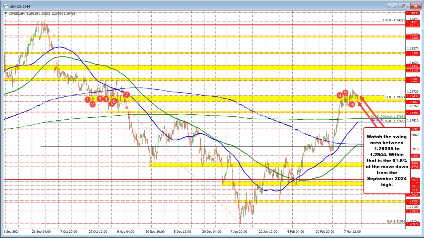This screenshot has height=238, width=424.
Task: Click marker 9 at the top of the rally
Action: (345, 93)
